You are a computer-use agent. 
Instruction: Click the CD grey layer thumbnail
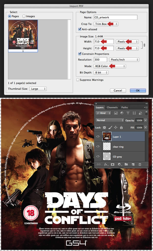point(107,156)
